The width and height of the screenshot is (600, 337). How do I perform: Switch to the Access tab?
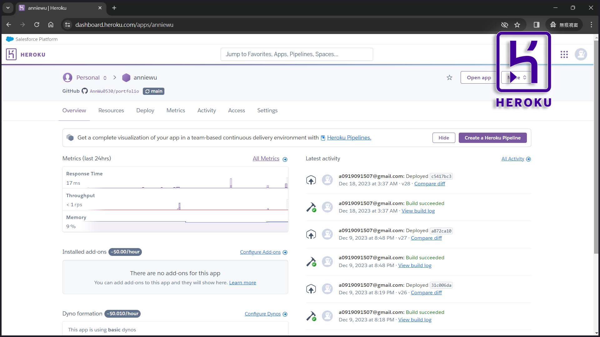237,110
